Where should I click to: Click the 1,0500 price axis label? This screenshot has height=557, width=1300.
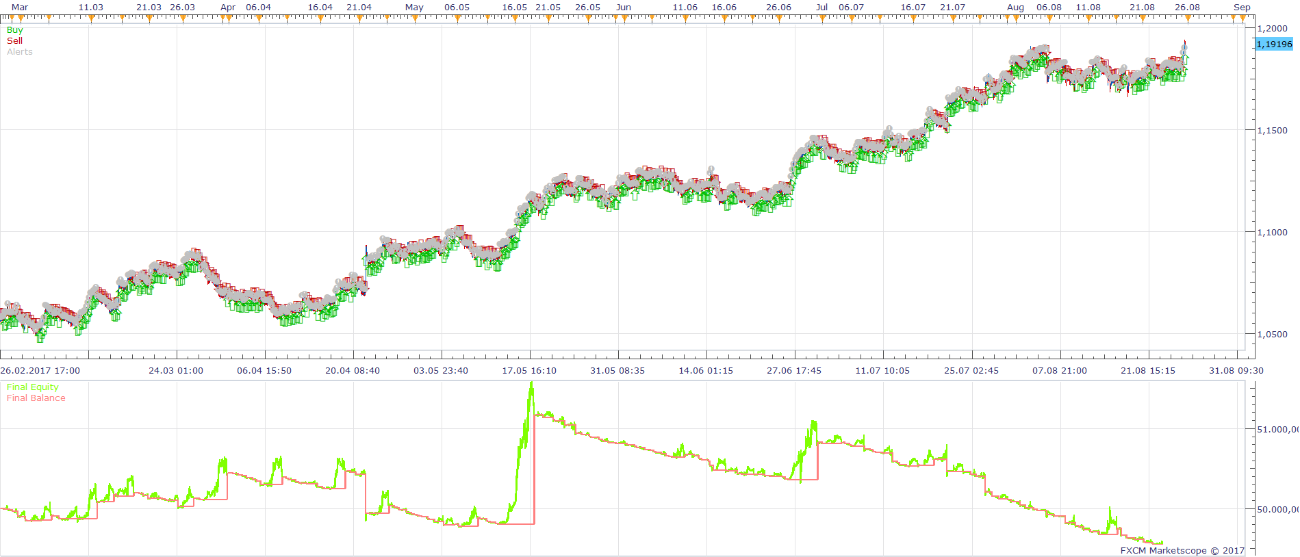1273,334
